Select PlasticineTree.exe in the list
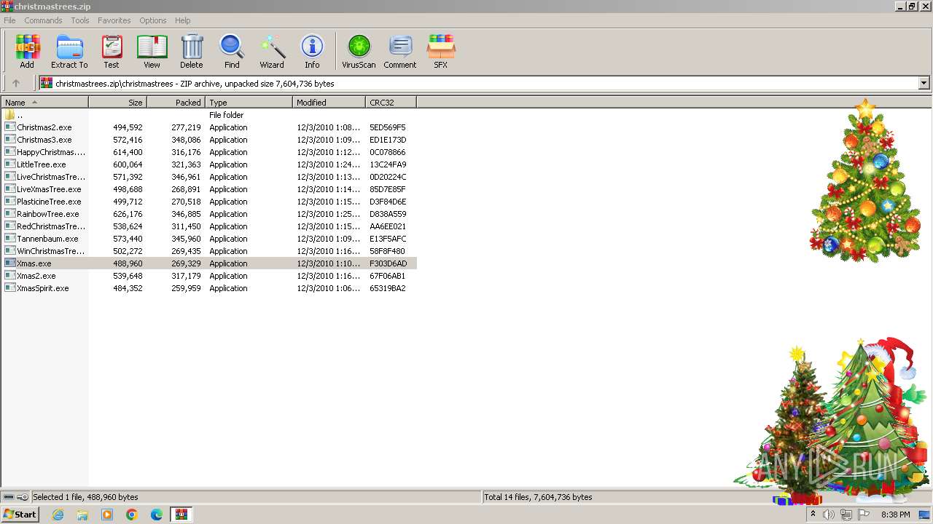933x524 pixels. tap(208, 202)
